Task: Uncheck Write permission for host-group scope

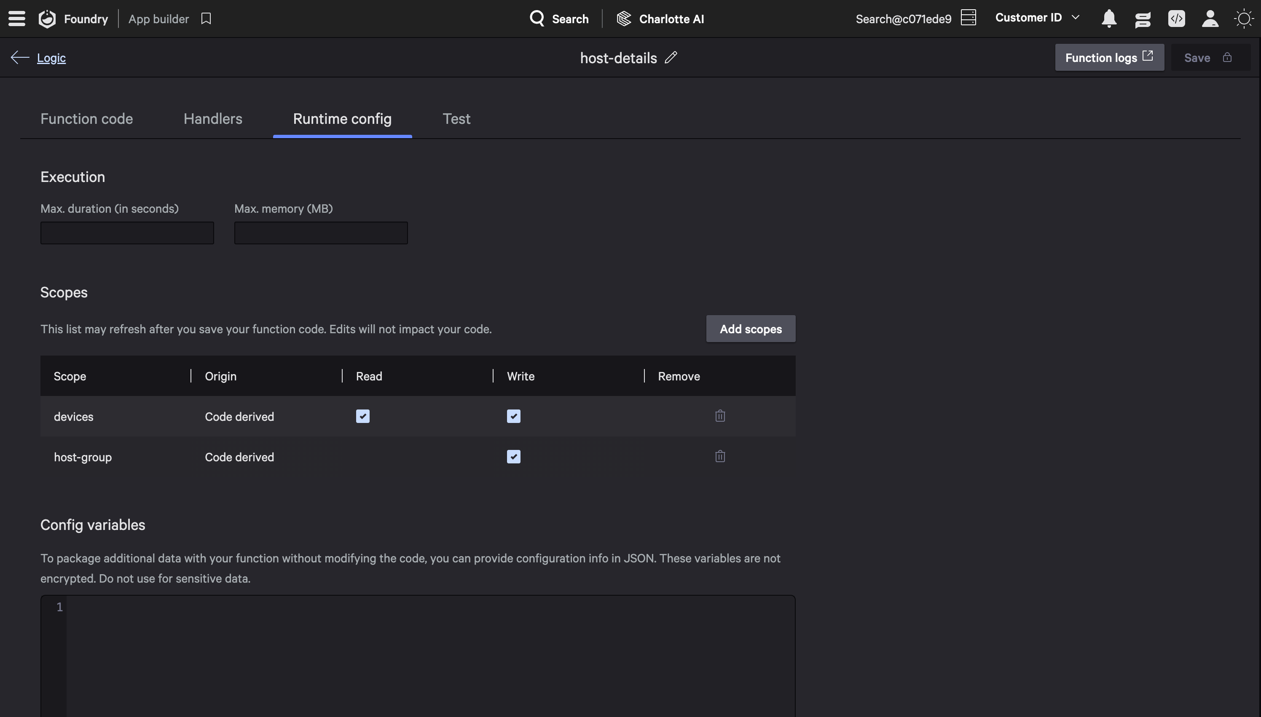Action: coord(513,457)
